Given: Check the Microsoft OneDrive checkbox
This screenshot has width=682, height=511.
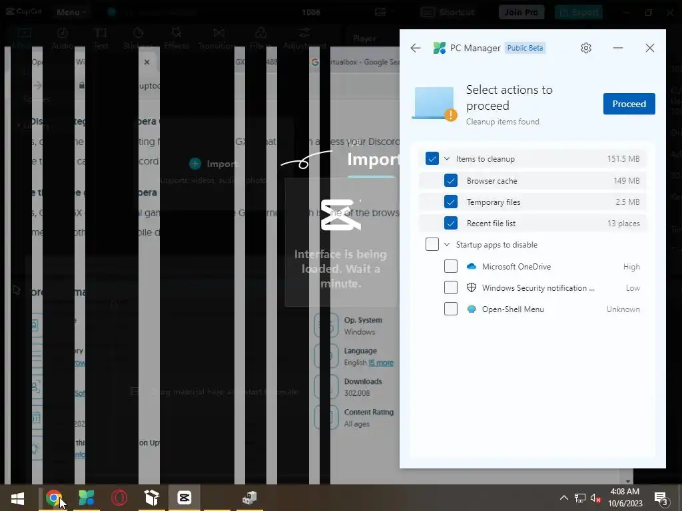Looking at the screenshot, I should [451, 266].
